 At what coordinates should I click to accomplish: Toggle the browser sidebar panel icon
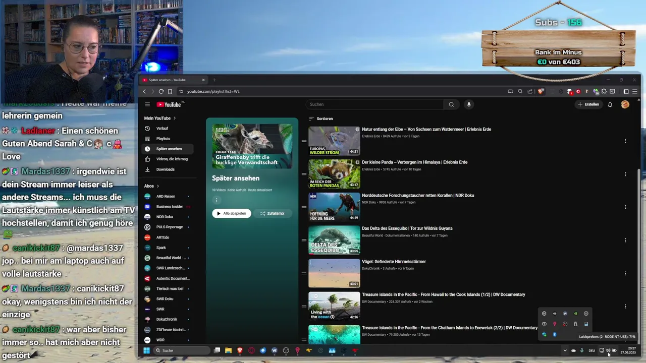point(626,91)
